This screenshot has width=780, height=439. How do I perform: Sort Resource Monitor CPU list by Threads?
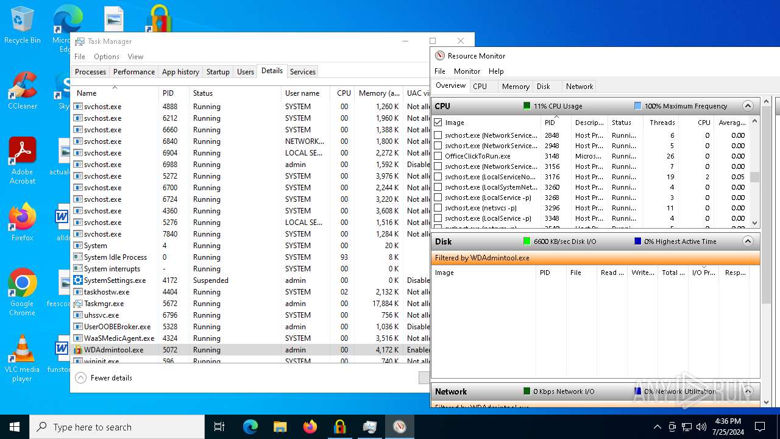[662, 123]
